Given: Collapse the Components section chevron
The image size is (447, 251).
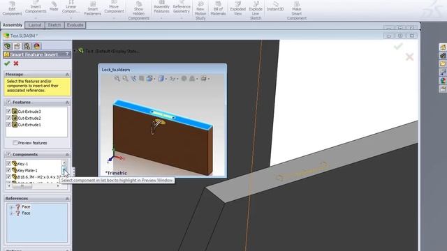Looking at the screenshot, I should tap(67, 155).
